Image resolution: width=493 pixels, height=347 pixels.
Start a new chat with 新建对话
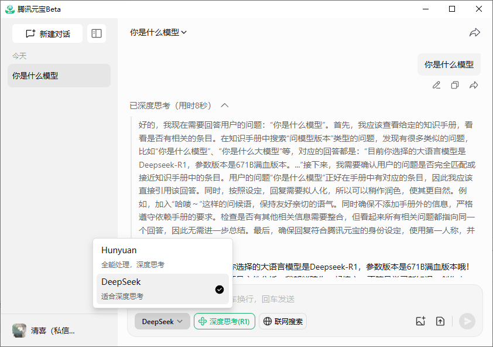47,33
